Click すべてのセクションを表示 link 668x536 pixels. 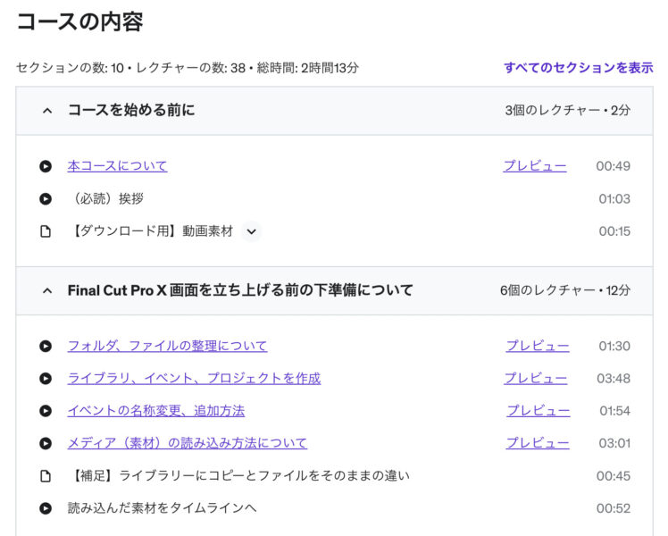point(578,67)
